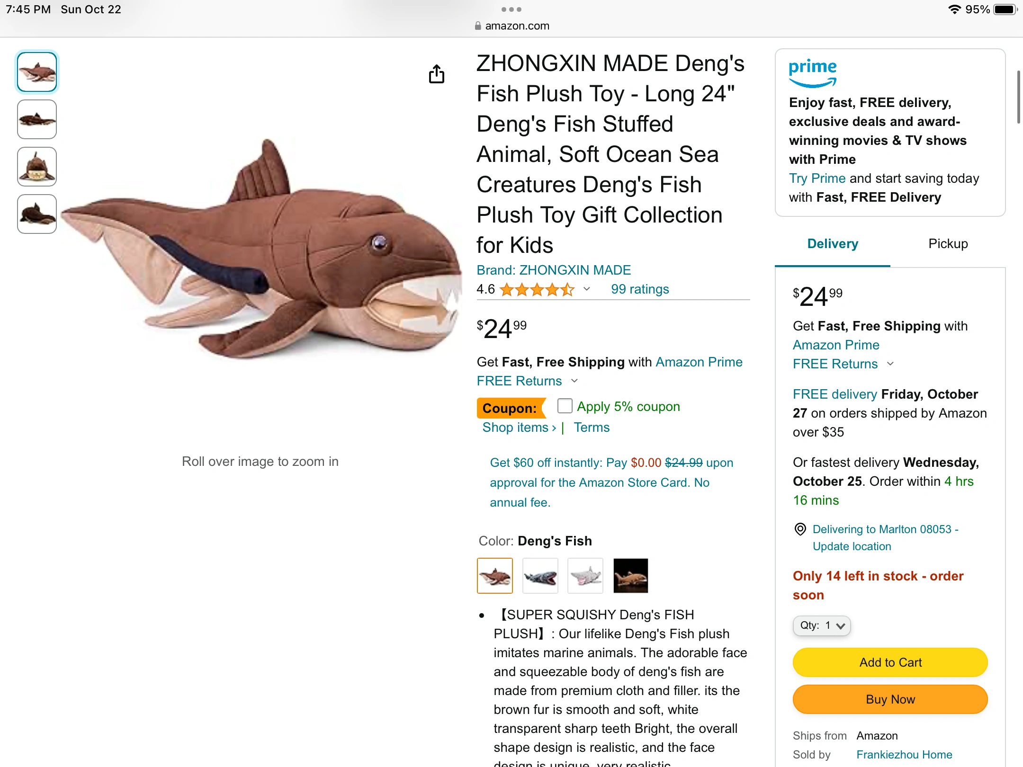Image resolution: width=1023 pixels, height=767 pixels.
Task: Select the Deng's Fish color option
Action: tap(494, 576)
